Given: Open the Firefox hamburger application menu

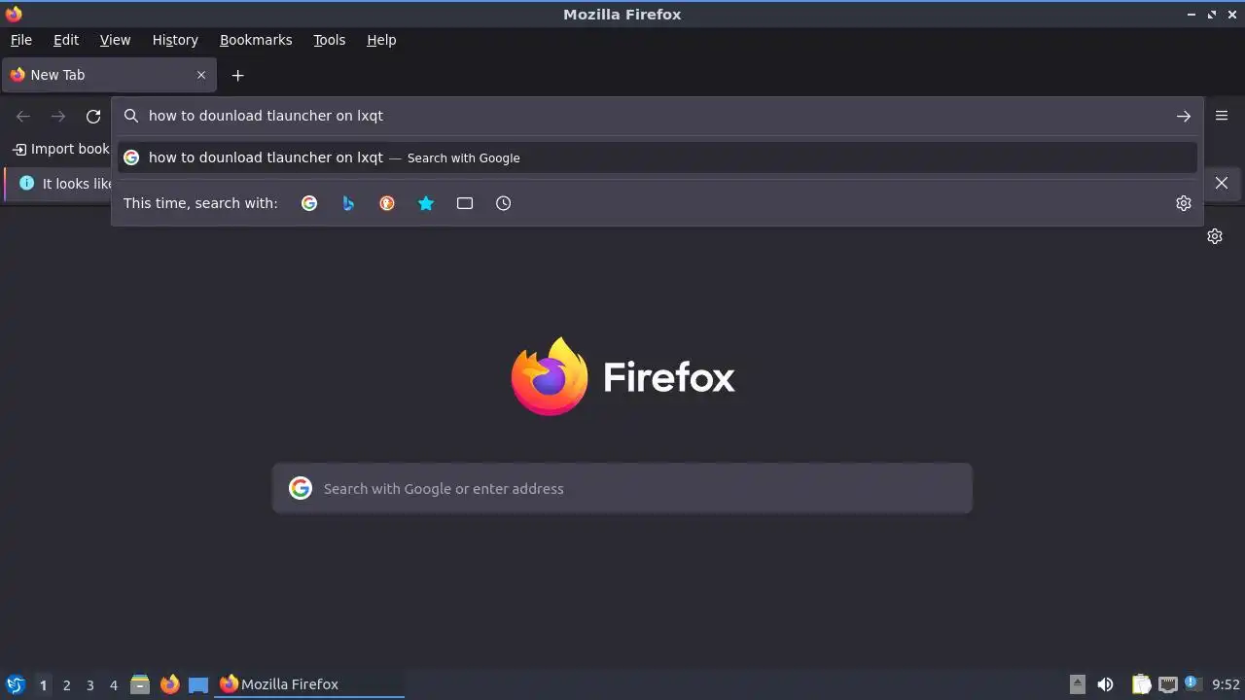Looking at the screenshot, I should [x=1222, y=116].
